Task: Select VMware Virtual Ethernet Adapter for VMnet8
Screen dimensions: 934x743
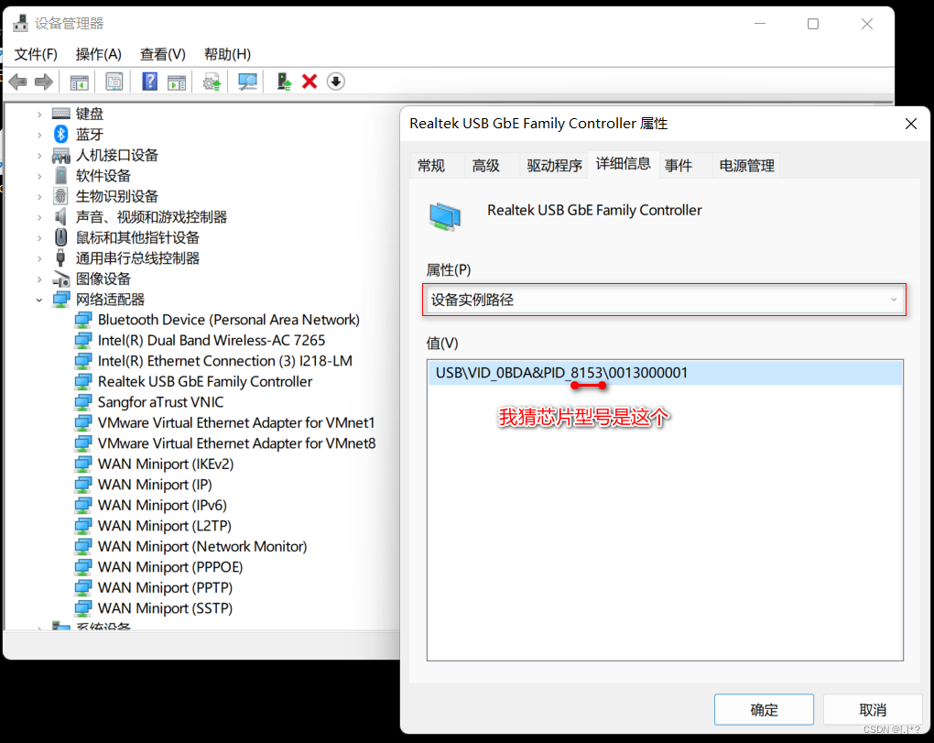Action: (x=236, y=443)
